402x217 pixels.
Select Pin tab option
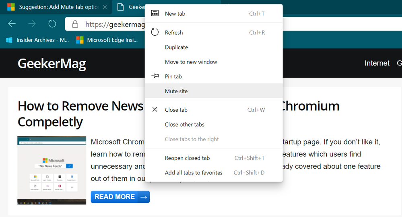214,76
